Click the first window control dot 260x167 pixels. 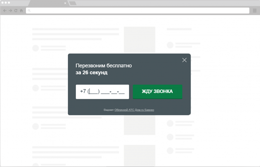click(3, 3)
